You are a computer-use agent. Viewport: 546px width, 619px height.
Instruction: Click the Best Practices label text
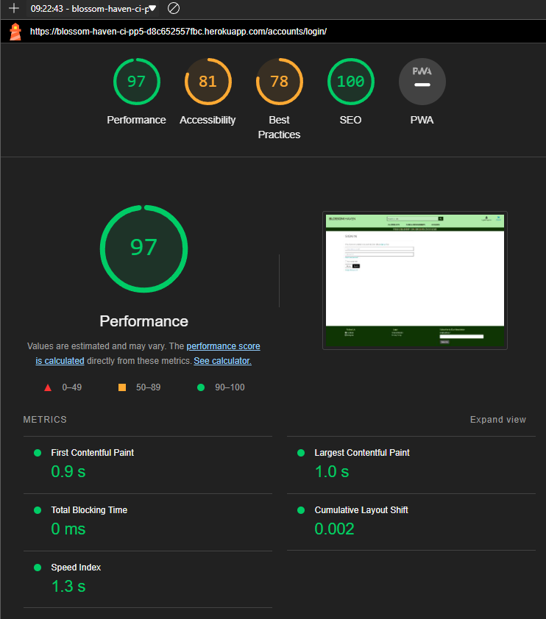tap(280, 127)
